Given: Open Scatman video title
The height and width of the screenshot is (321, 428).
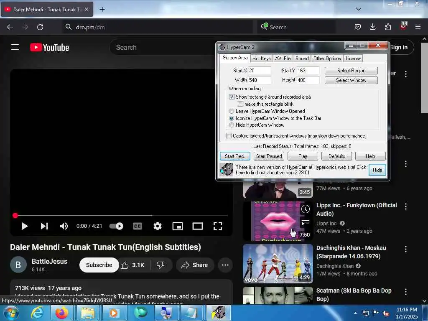Looking at the screenshot, I should click(x=354, y=295).
